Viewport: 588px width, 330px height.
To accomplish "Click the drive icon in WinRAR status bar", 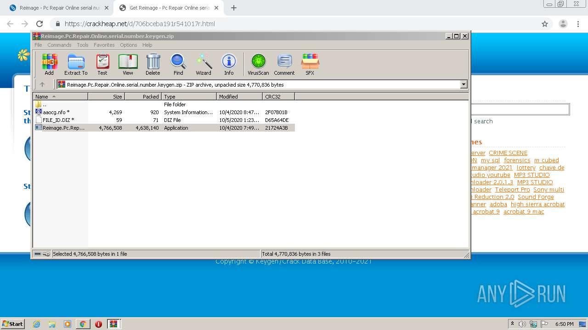I will (x=38, y=253).
